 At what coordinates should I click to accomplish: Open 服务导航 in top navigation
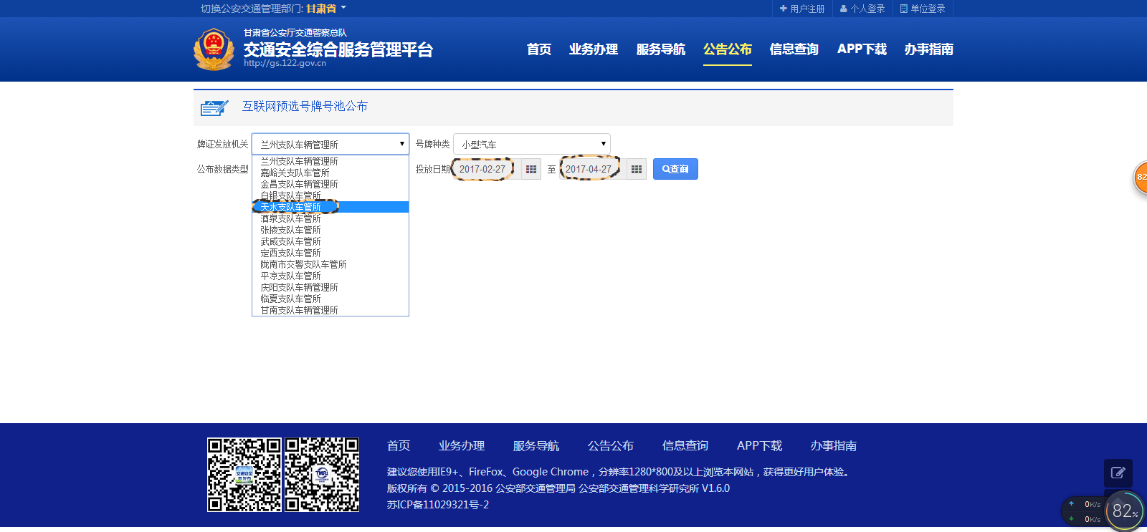[661, 49]
